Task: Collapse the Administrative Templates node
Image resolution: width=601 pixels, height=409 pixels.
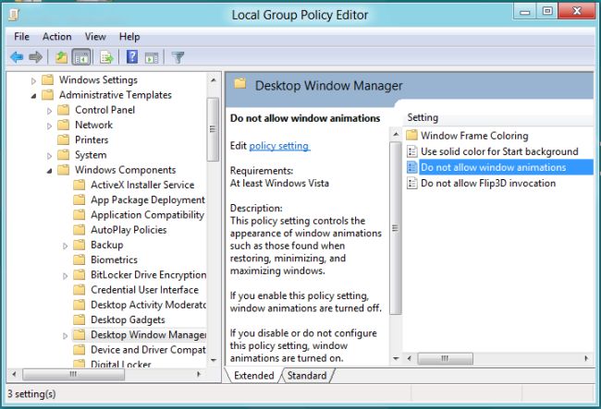Action: click(x=33, y=96)
